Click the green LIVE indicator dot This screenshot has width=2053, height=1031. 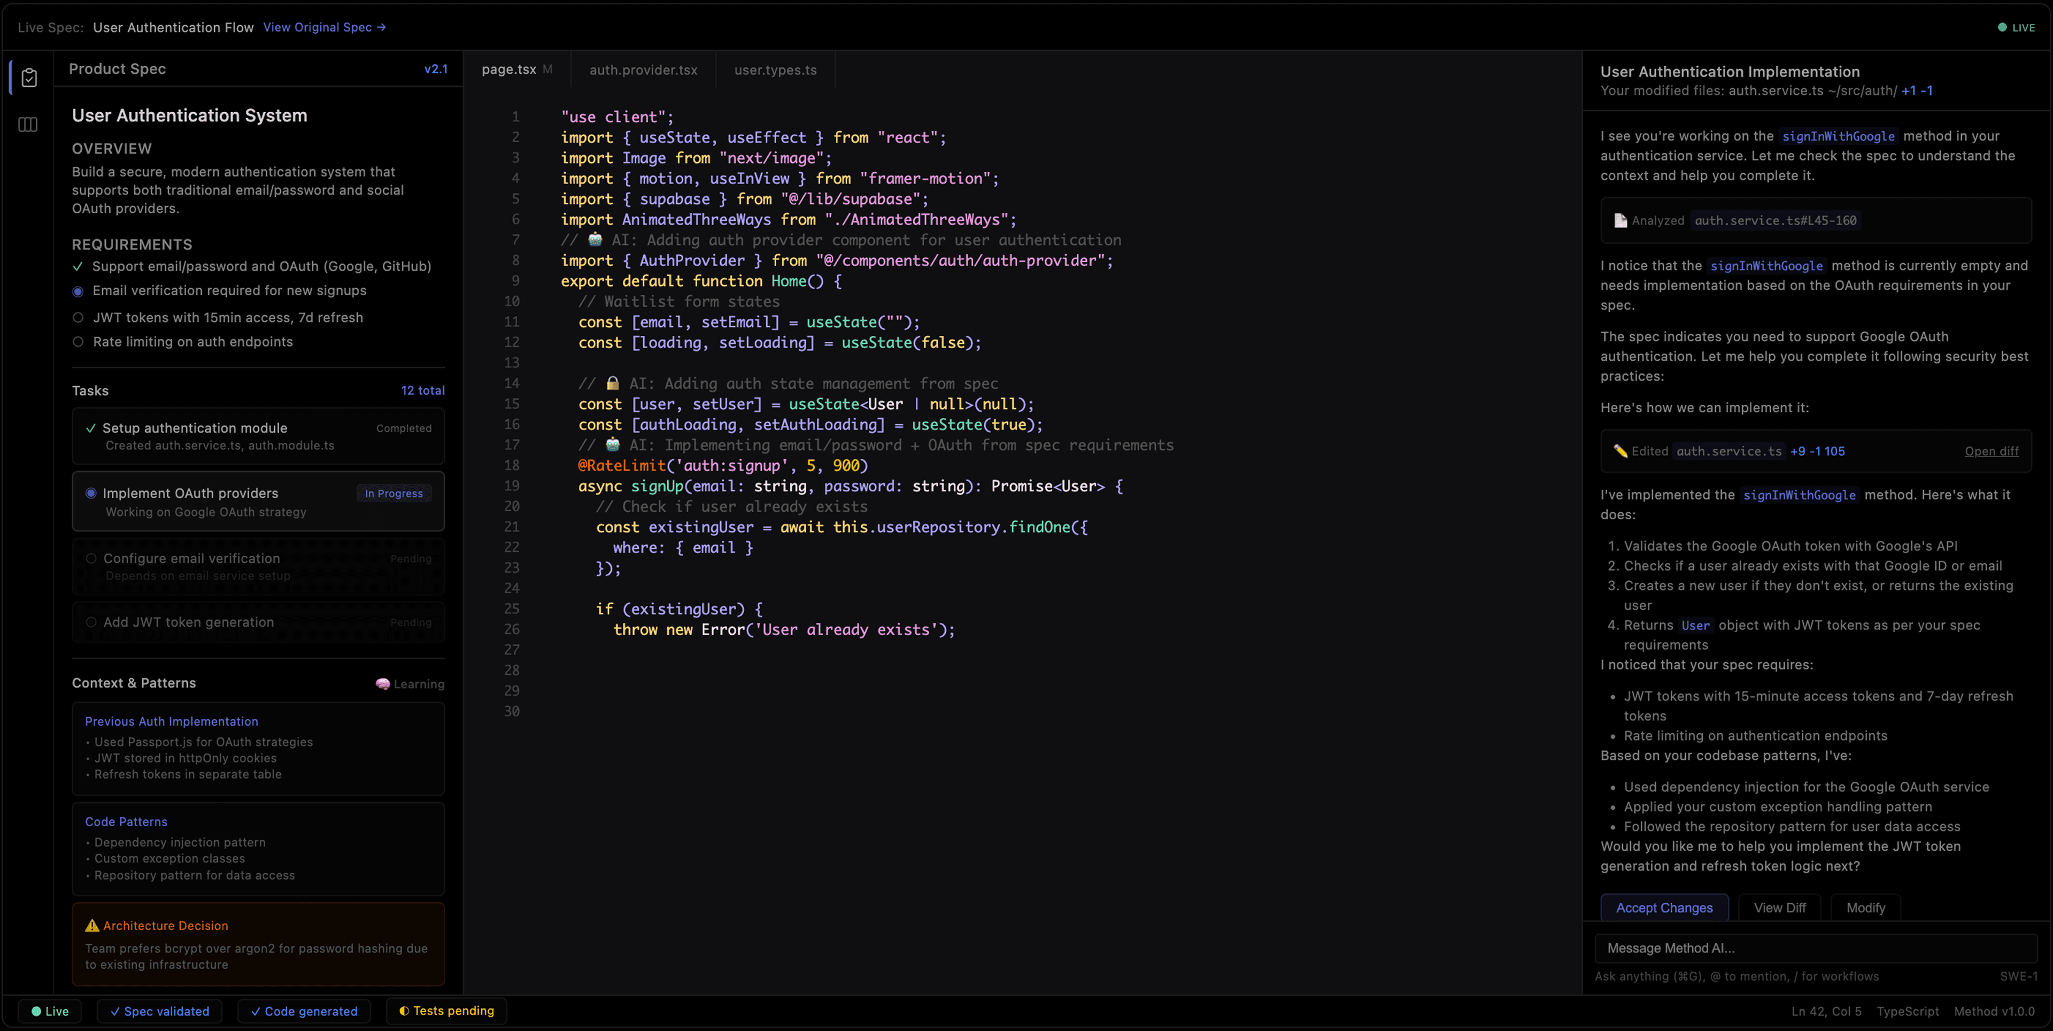click(2002, 27)
